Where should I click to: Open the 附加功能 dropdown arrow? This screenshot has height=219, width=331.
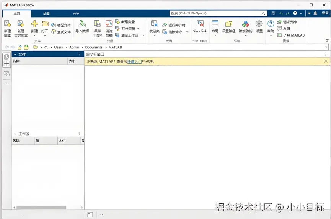[246, 35]
